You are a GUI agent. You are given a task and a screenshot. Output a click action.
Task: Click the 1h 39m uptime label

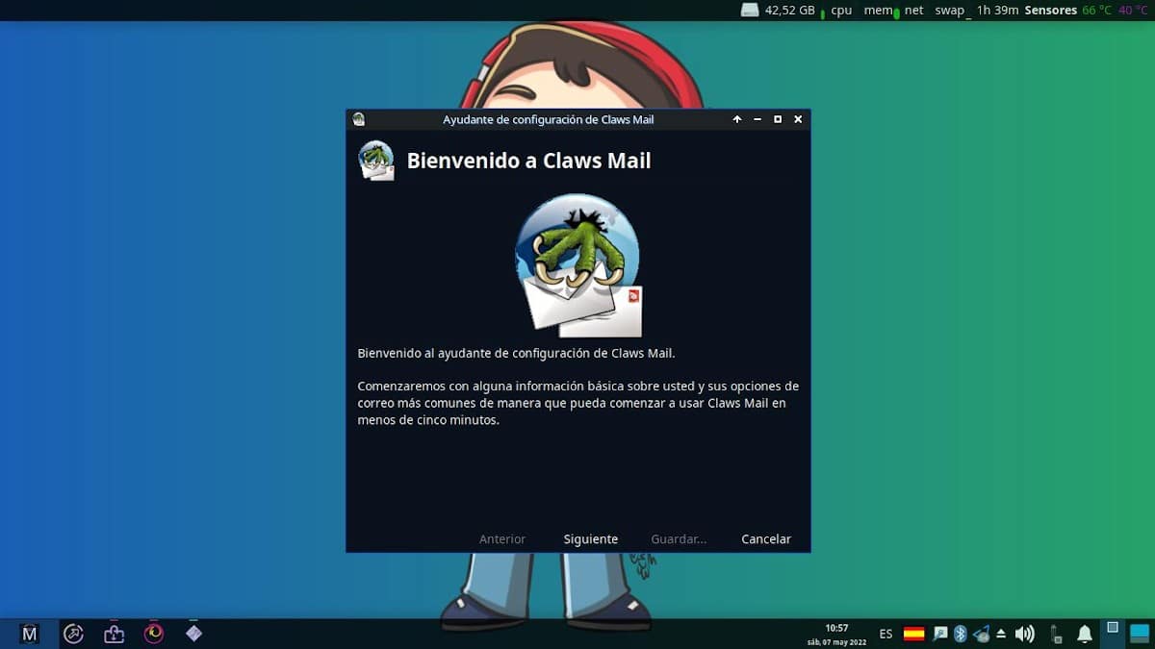pyautogui.click(x=997, y=11)
